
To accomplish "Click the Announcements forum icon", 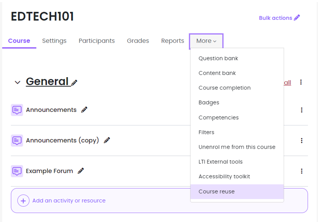I will click(17, 110).
